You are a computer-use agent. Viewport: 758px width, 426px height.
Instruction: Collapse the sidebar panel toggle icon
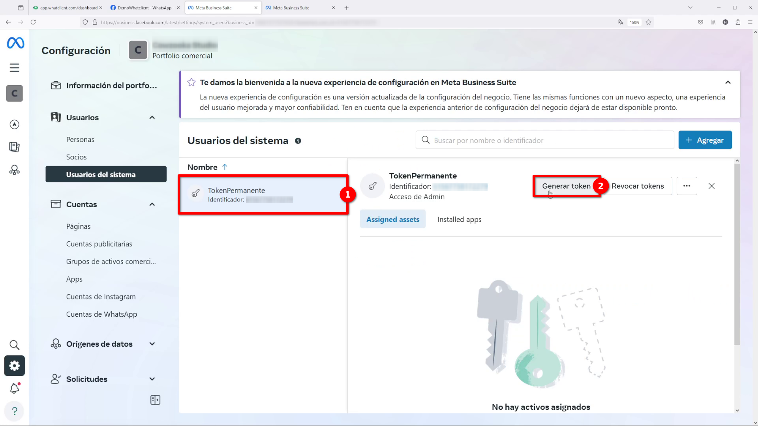tap(156, 400)
